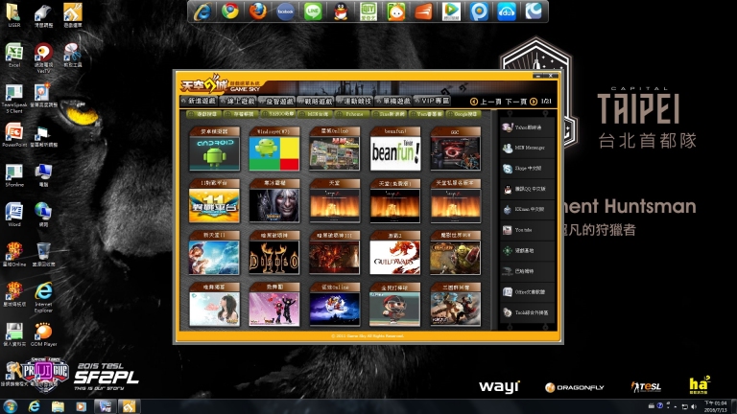Open the 三國群英傳 game tile
Viewport: 737px width, 414px height.
click(456, 305)
